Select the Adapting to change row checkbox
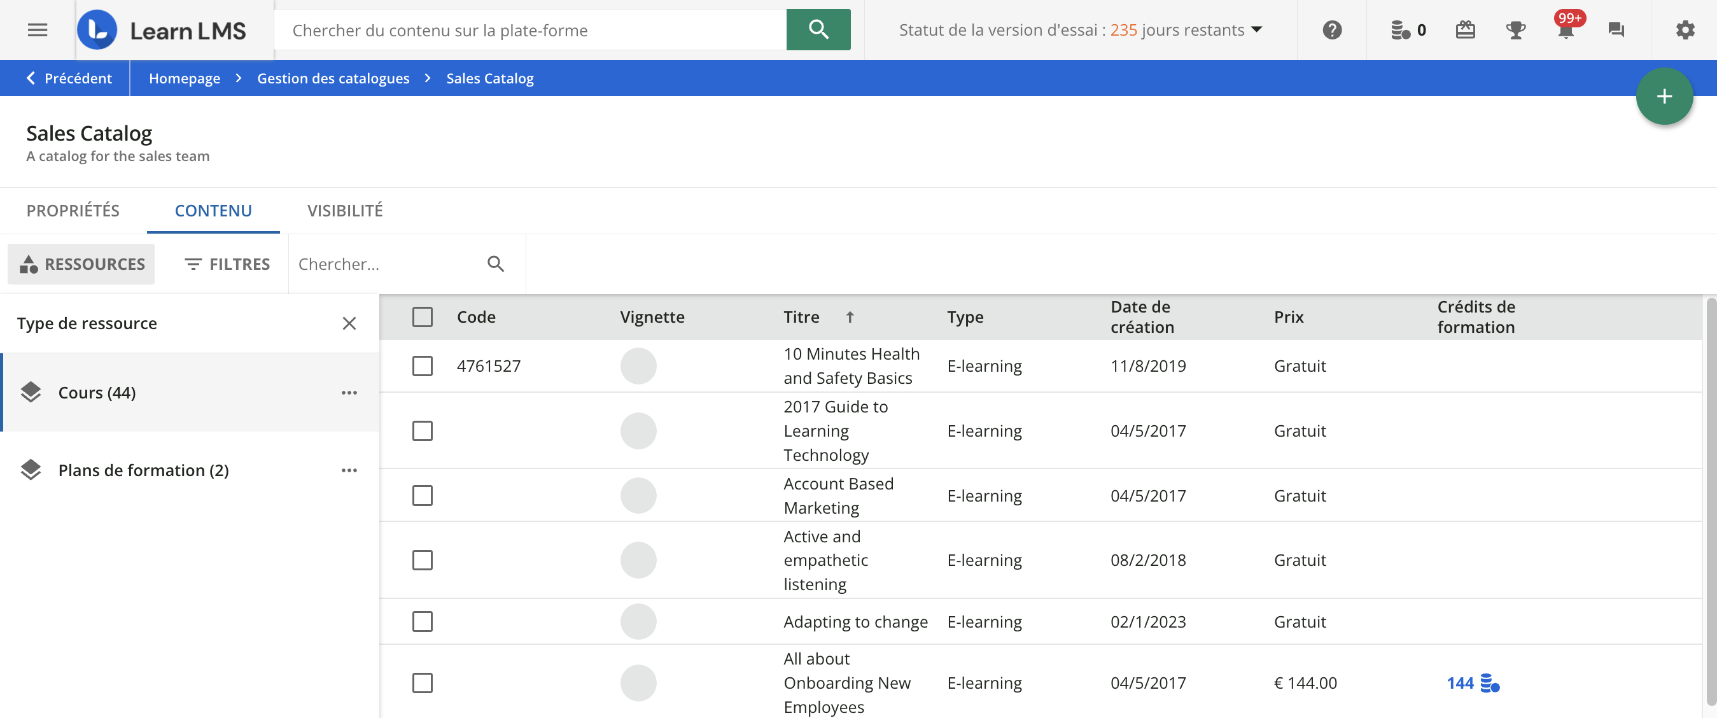 coord(422,621)
